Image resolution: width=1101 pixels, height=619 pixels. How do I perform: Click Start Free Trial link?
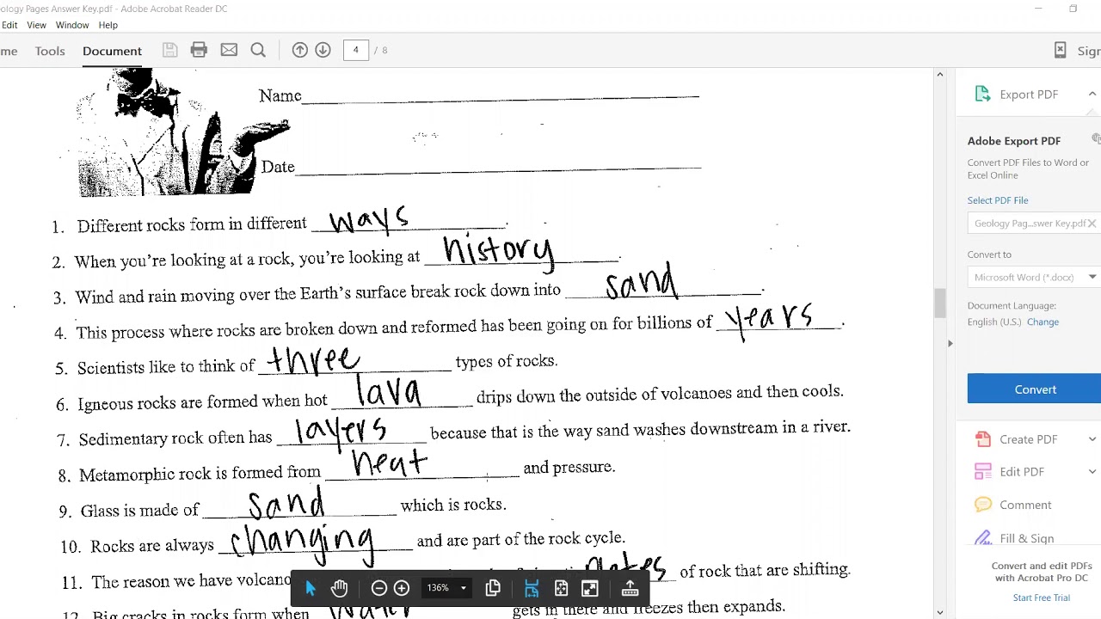click(1041, 598)
